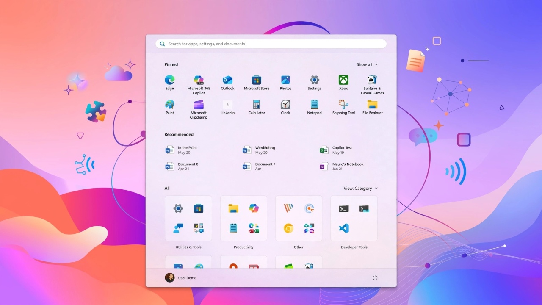This screenshot has height=305, width=542.
Task: Open Notepad inside the Productivity folder
Action: click(x=233, y=228)
